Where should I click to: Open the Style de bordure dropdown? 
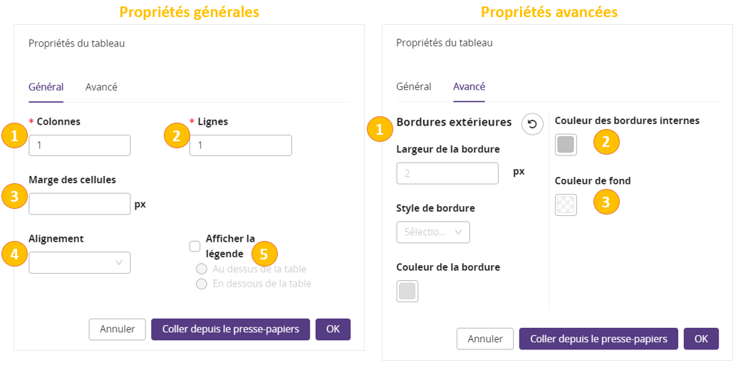tap(432, 232)
